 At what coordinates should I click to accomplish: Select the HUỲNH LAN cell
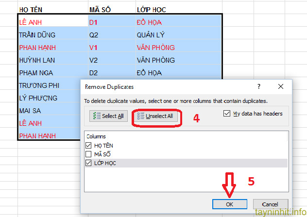click(x=37, y=60)
